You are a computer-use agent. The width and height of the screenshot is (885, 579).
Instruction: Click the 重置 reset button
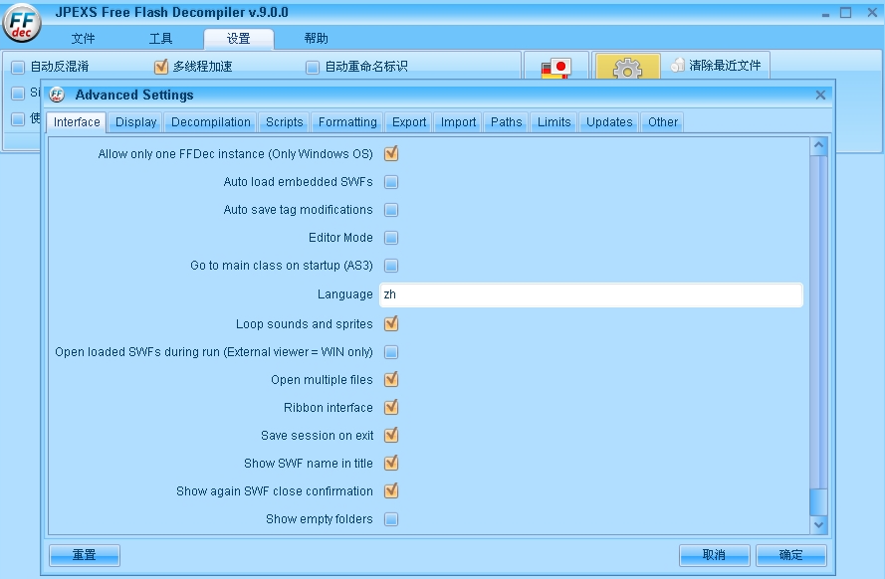(x=84, y=555)
